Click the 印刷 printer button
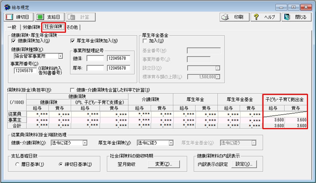316x183 pixels. [x=234, y=17]
